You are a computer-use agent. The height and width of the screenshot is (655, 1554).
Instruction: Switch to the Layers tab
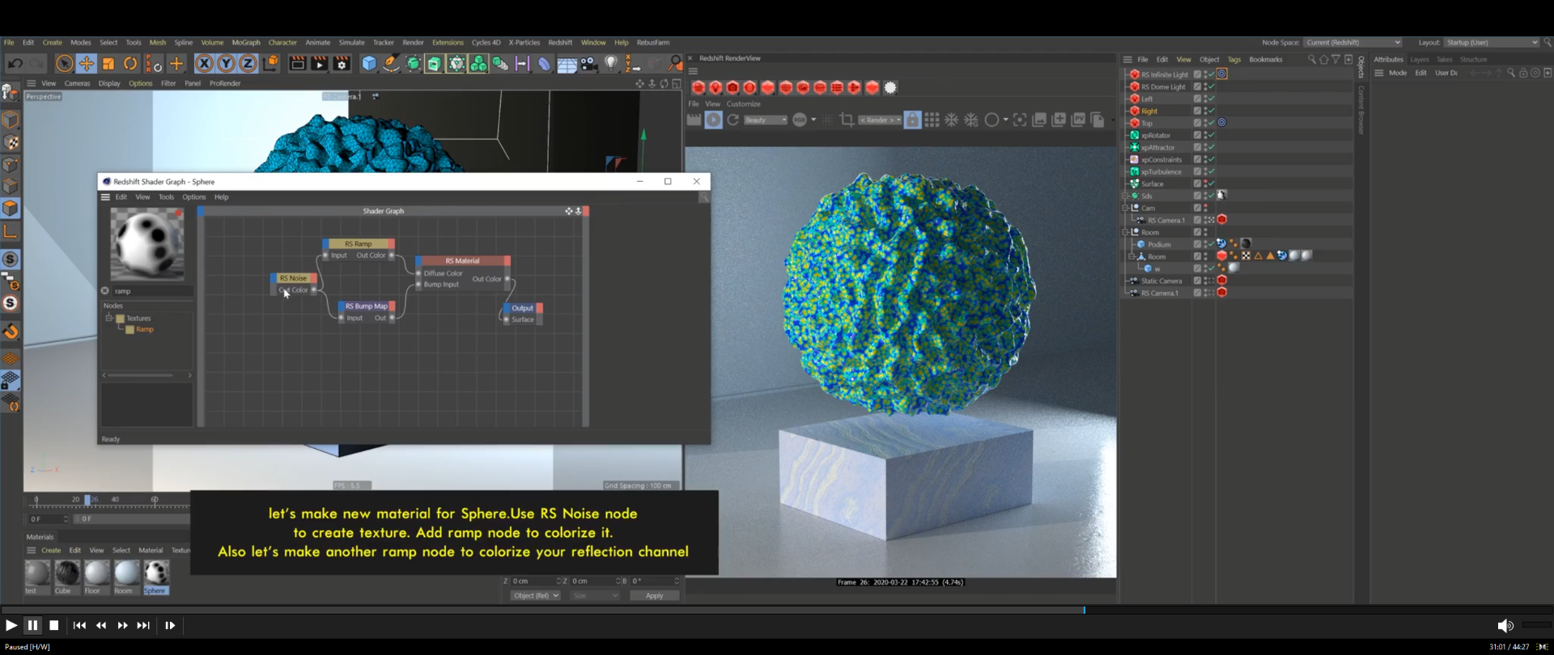pyautogui.click(x=1420, y=59)
